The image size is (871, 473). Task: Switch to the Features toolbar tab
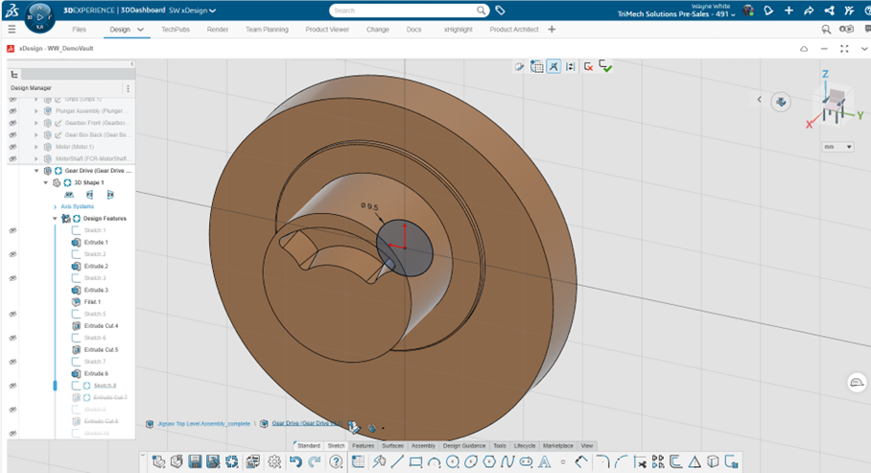364,446
